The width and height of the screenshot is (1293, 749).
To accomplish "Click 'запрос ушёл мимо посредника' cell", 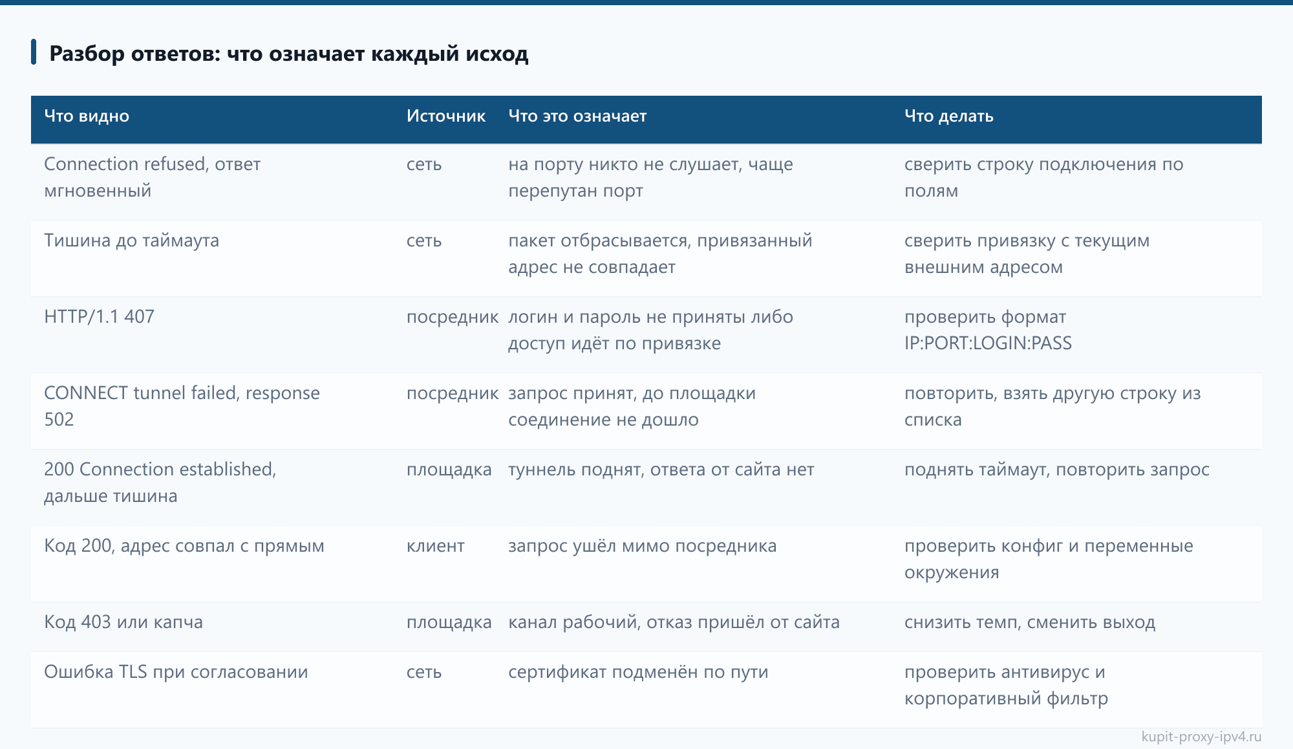I will click(x=642, y=546).
